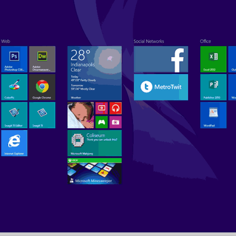Viewport: 236px width, 236px height.
Task: Open the ColorPic tile
Action: click(14, 87)
